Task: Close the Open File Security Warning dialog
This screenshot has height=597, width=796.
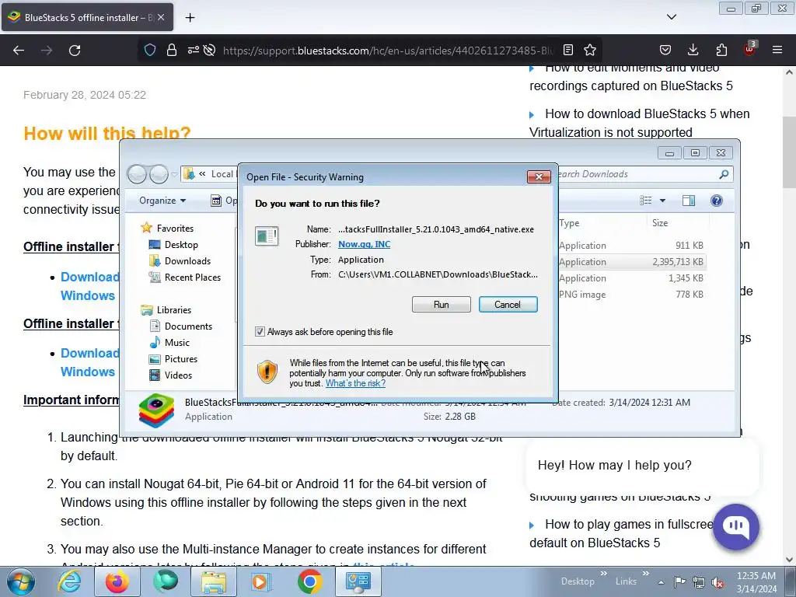Action: tap(539, 176)
